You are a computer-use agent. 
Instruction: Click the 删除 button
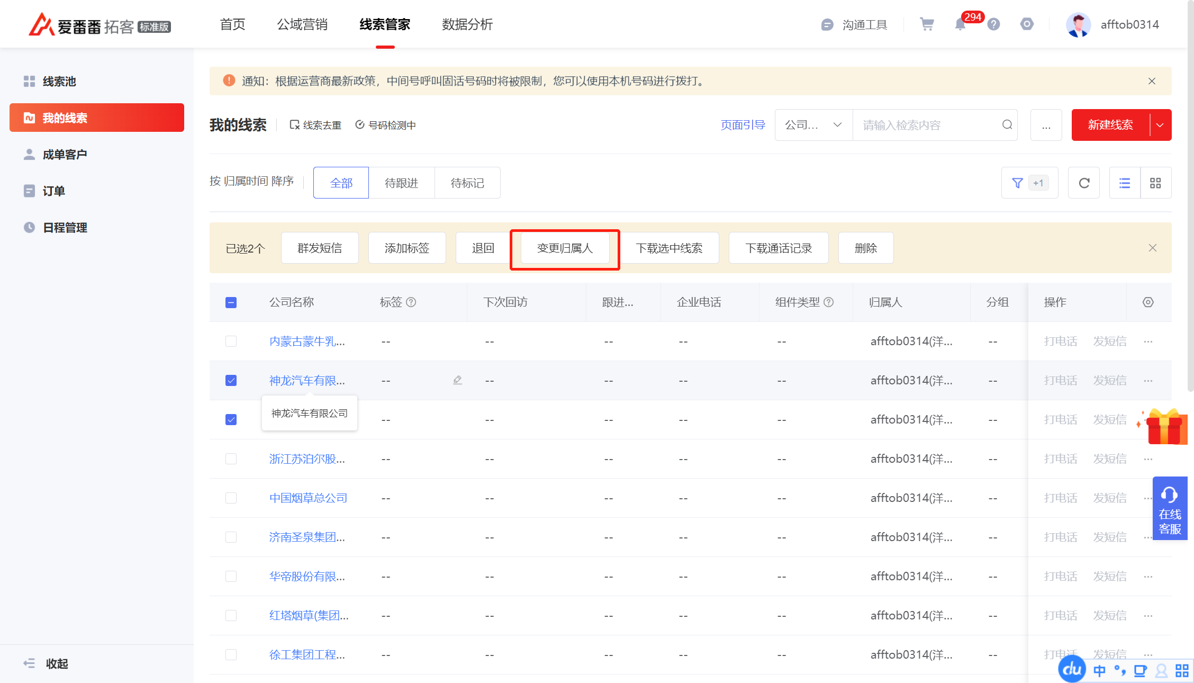point(866,248)
